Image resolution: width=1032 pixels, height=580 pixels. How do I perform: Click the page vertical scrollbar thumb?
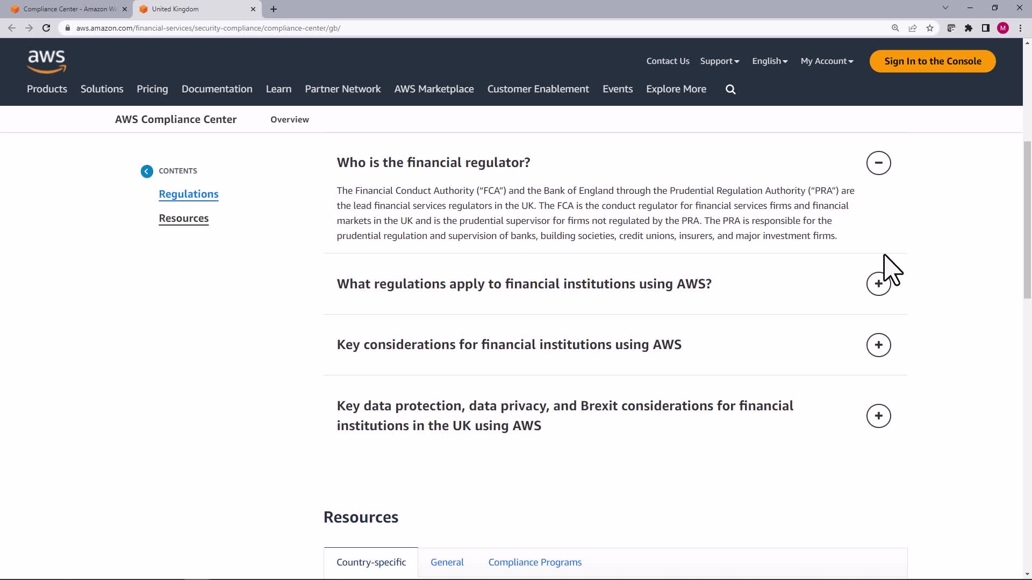1027,219
